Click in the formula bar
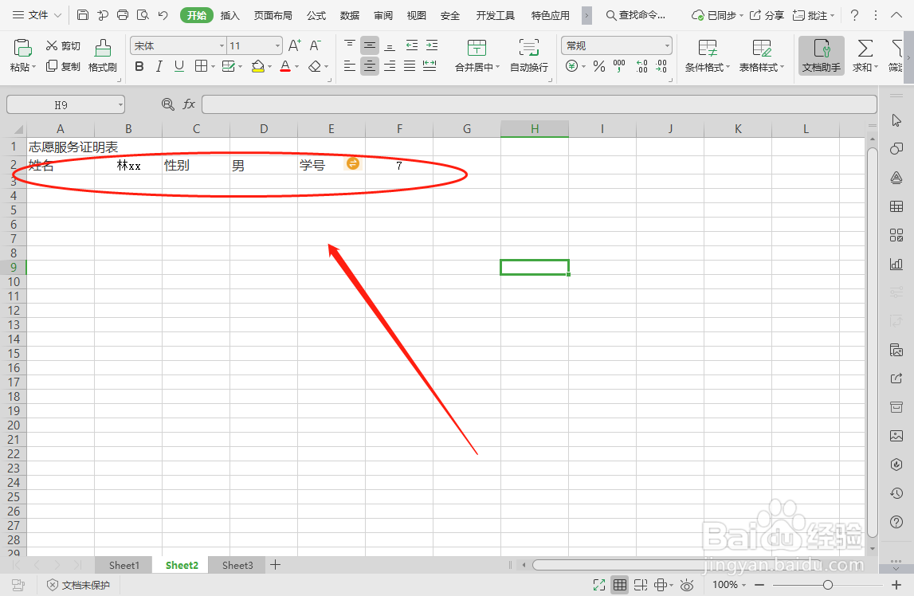The height and width of the screenshot is (596, 914). (539, 104)
